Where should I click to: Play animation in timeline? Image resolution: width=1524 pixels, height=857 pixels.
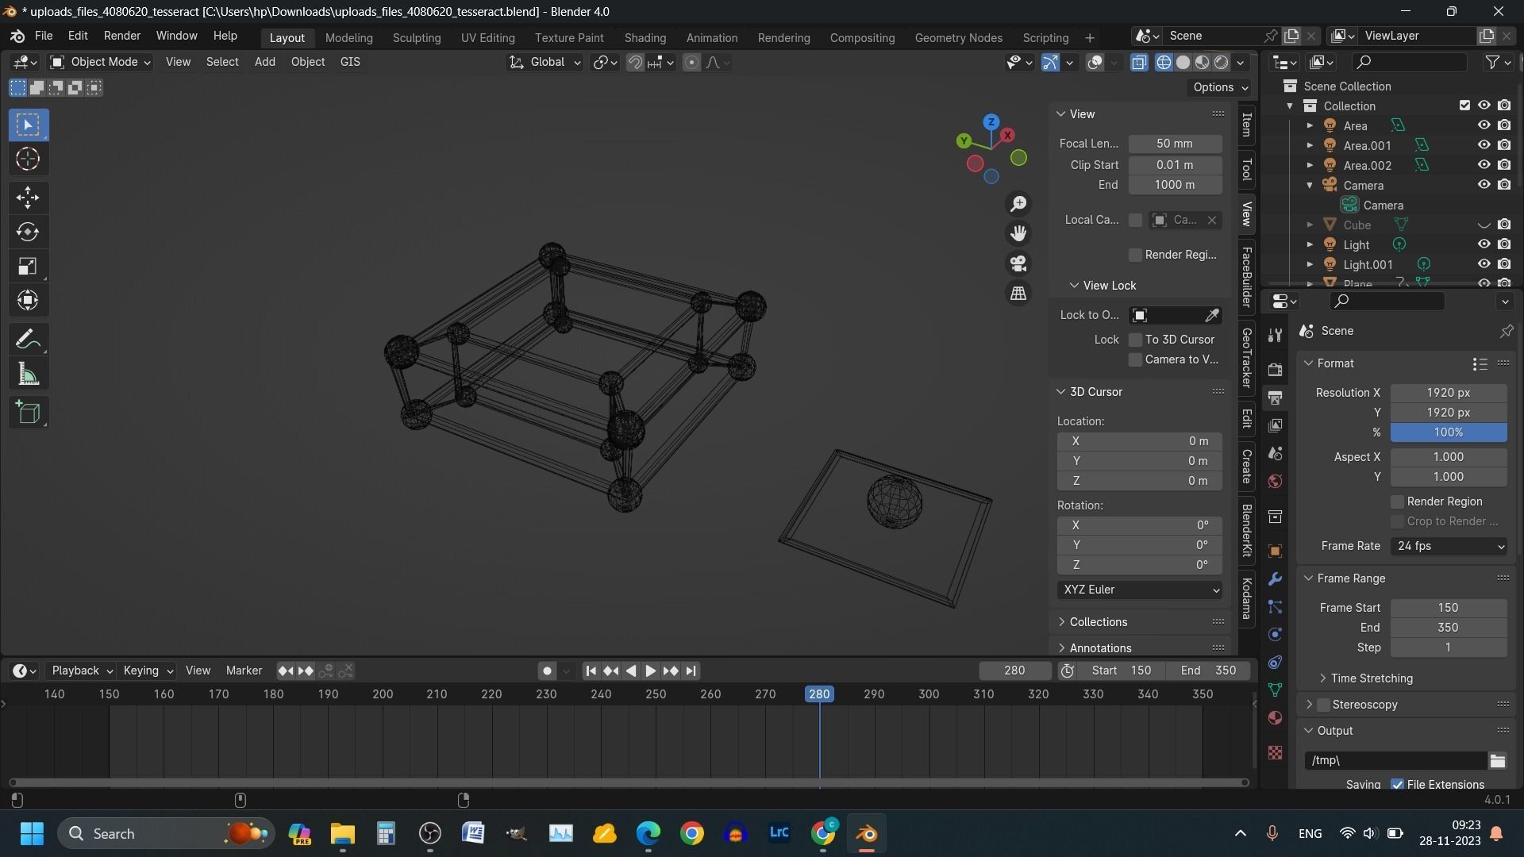[651, 671]
